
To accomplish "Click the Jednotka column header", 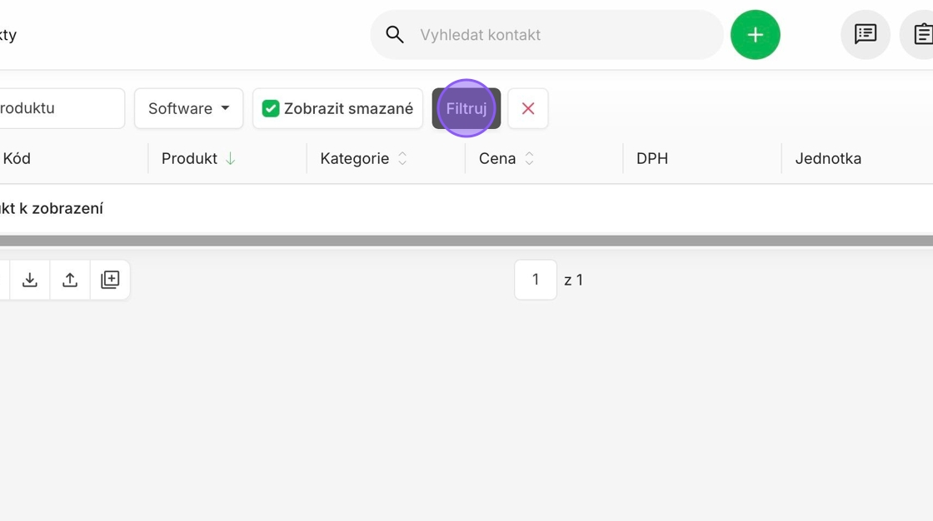I will pyautogui.click(x=828, y=159).
